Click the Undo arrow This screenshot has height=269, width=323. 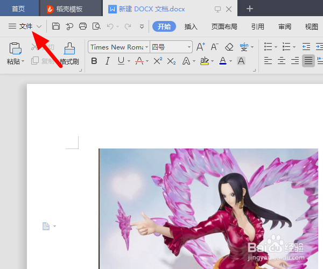(x=110, y=26)
